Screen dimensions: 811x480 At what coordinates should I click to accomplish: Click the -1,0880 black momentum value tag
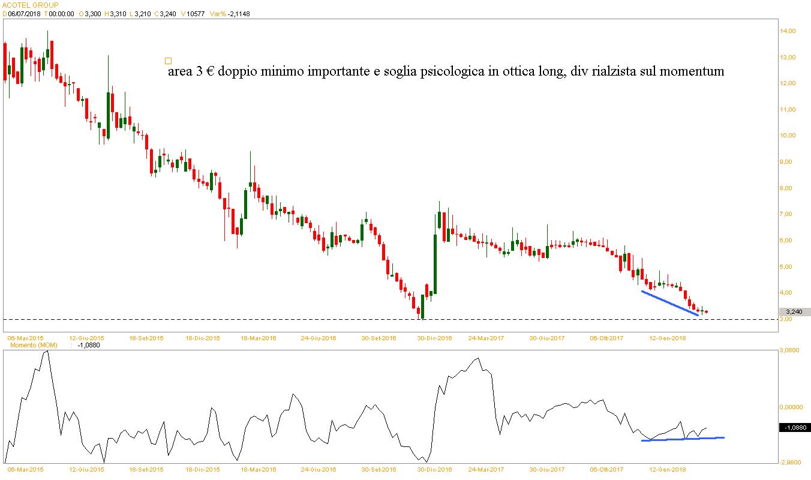click(794, 428)
